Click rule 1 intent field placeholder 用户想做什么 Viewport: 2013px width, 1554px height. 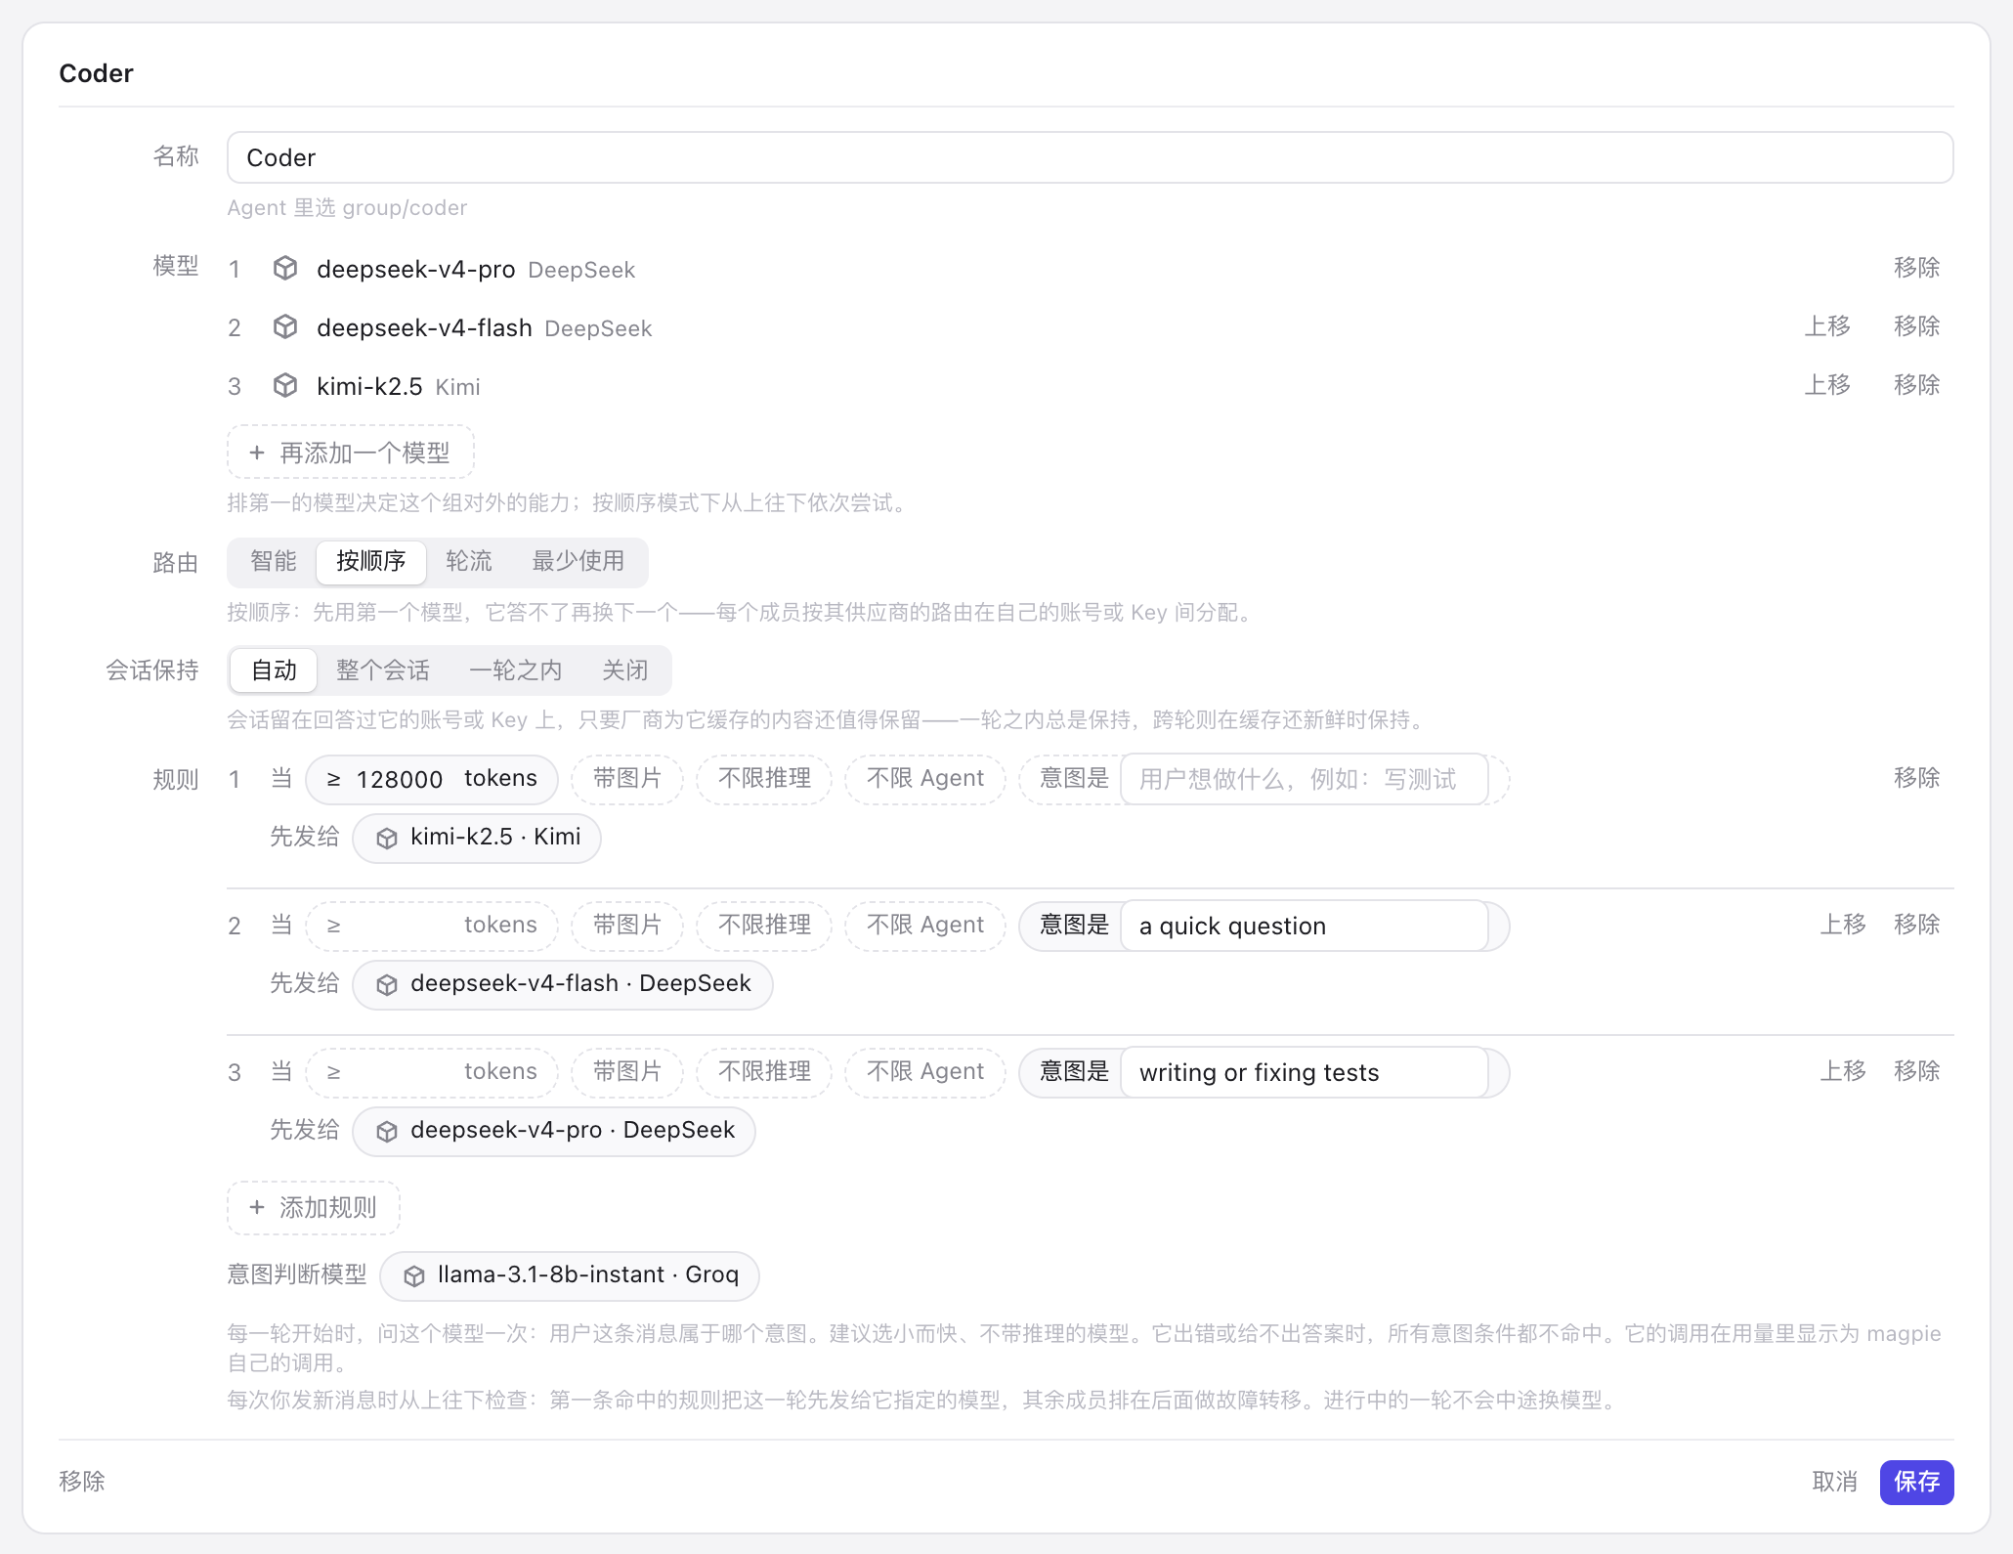tap(1304, 779)
